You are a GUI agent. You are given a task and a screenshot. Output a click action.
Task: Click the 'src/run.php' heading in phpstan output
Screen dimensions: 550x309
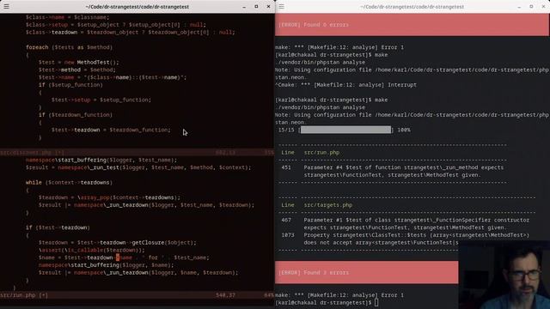(321, 153)
